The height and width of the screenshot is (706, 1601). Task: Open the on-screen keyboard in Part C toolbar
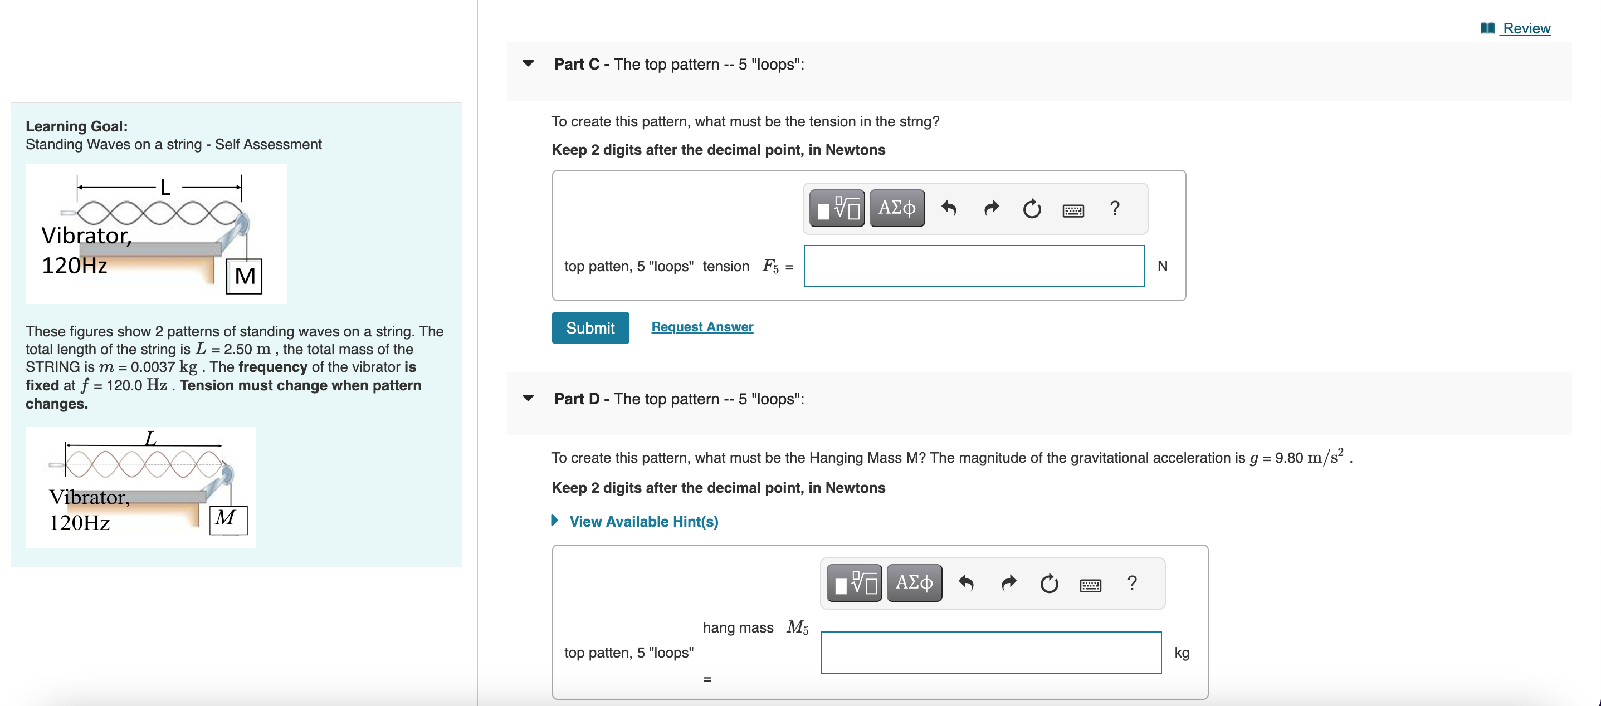coord(1073,210)
